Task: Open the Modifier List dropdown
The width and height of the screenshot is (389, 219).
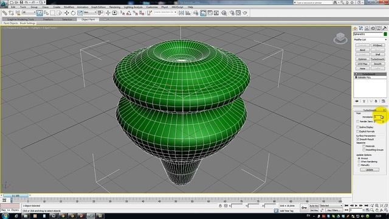Action: (370, 40)
